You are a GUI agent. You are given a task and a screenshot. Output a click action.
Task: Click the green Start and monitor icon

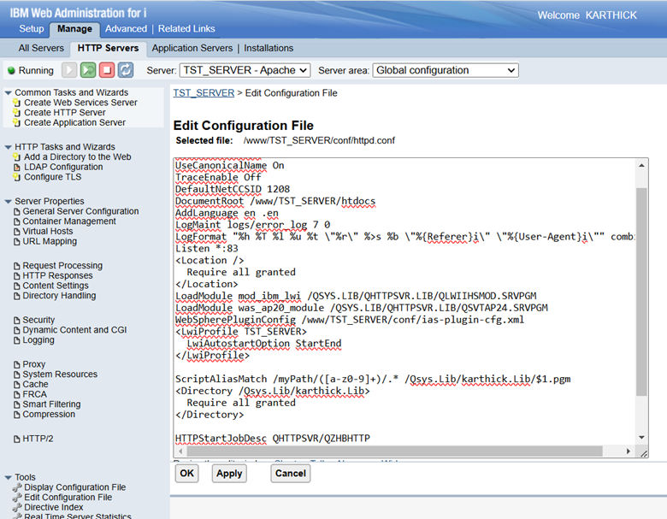88,70
